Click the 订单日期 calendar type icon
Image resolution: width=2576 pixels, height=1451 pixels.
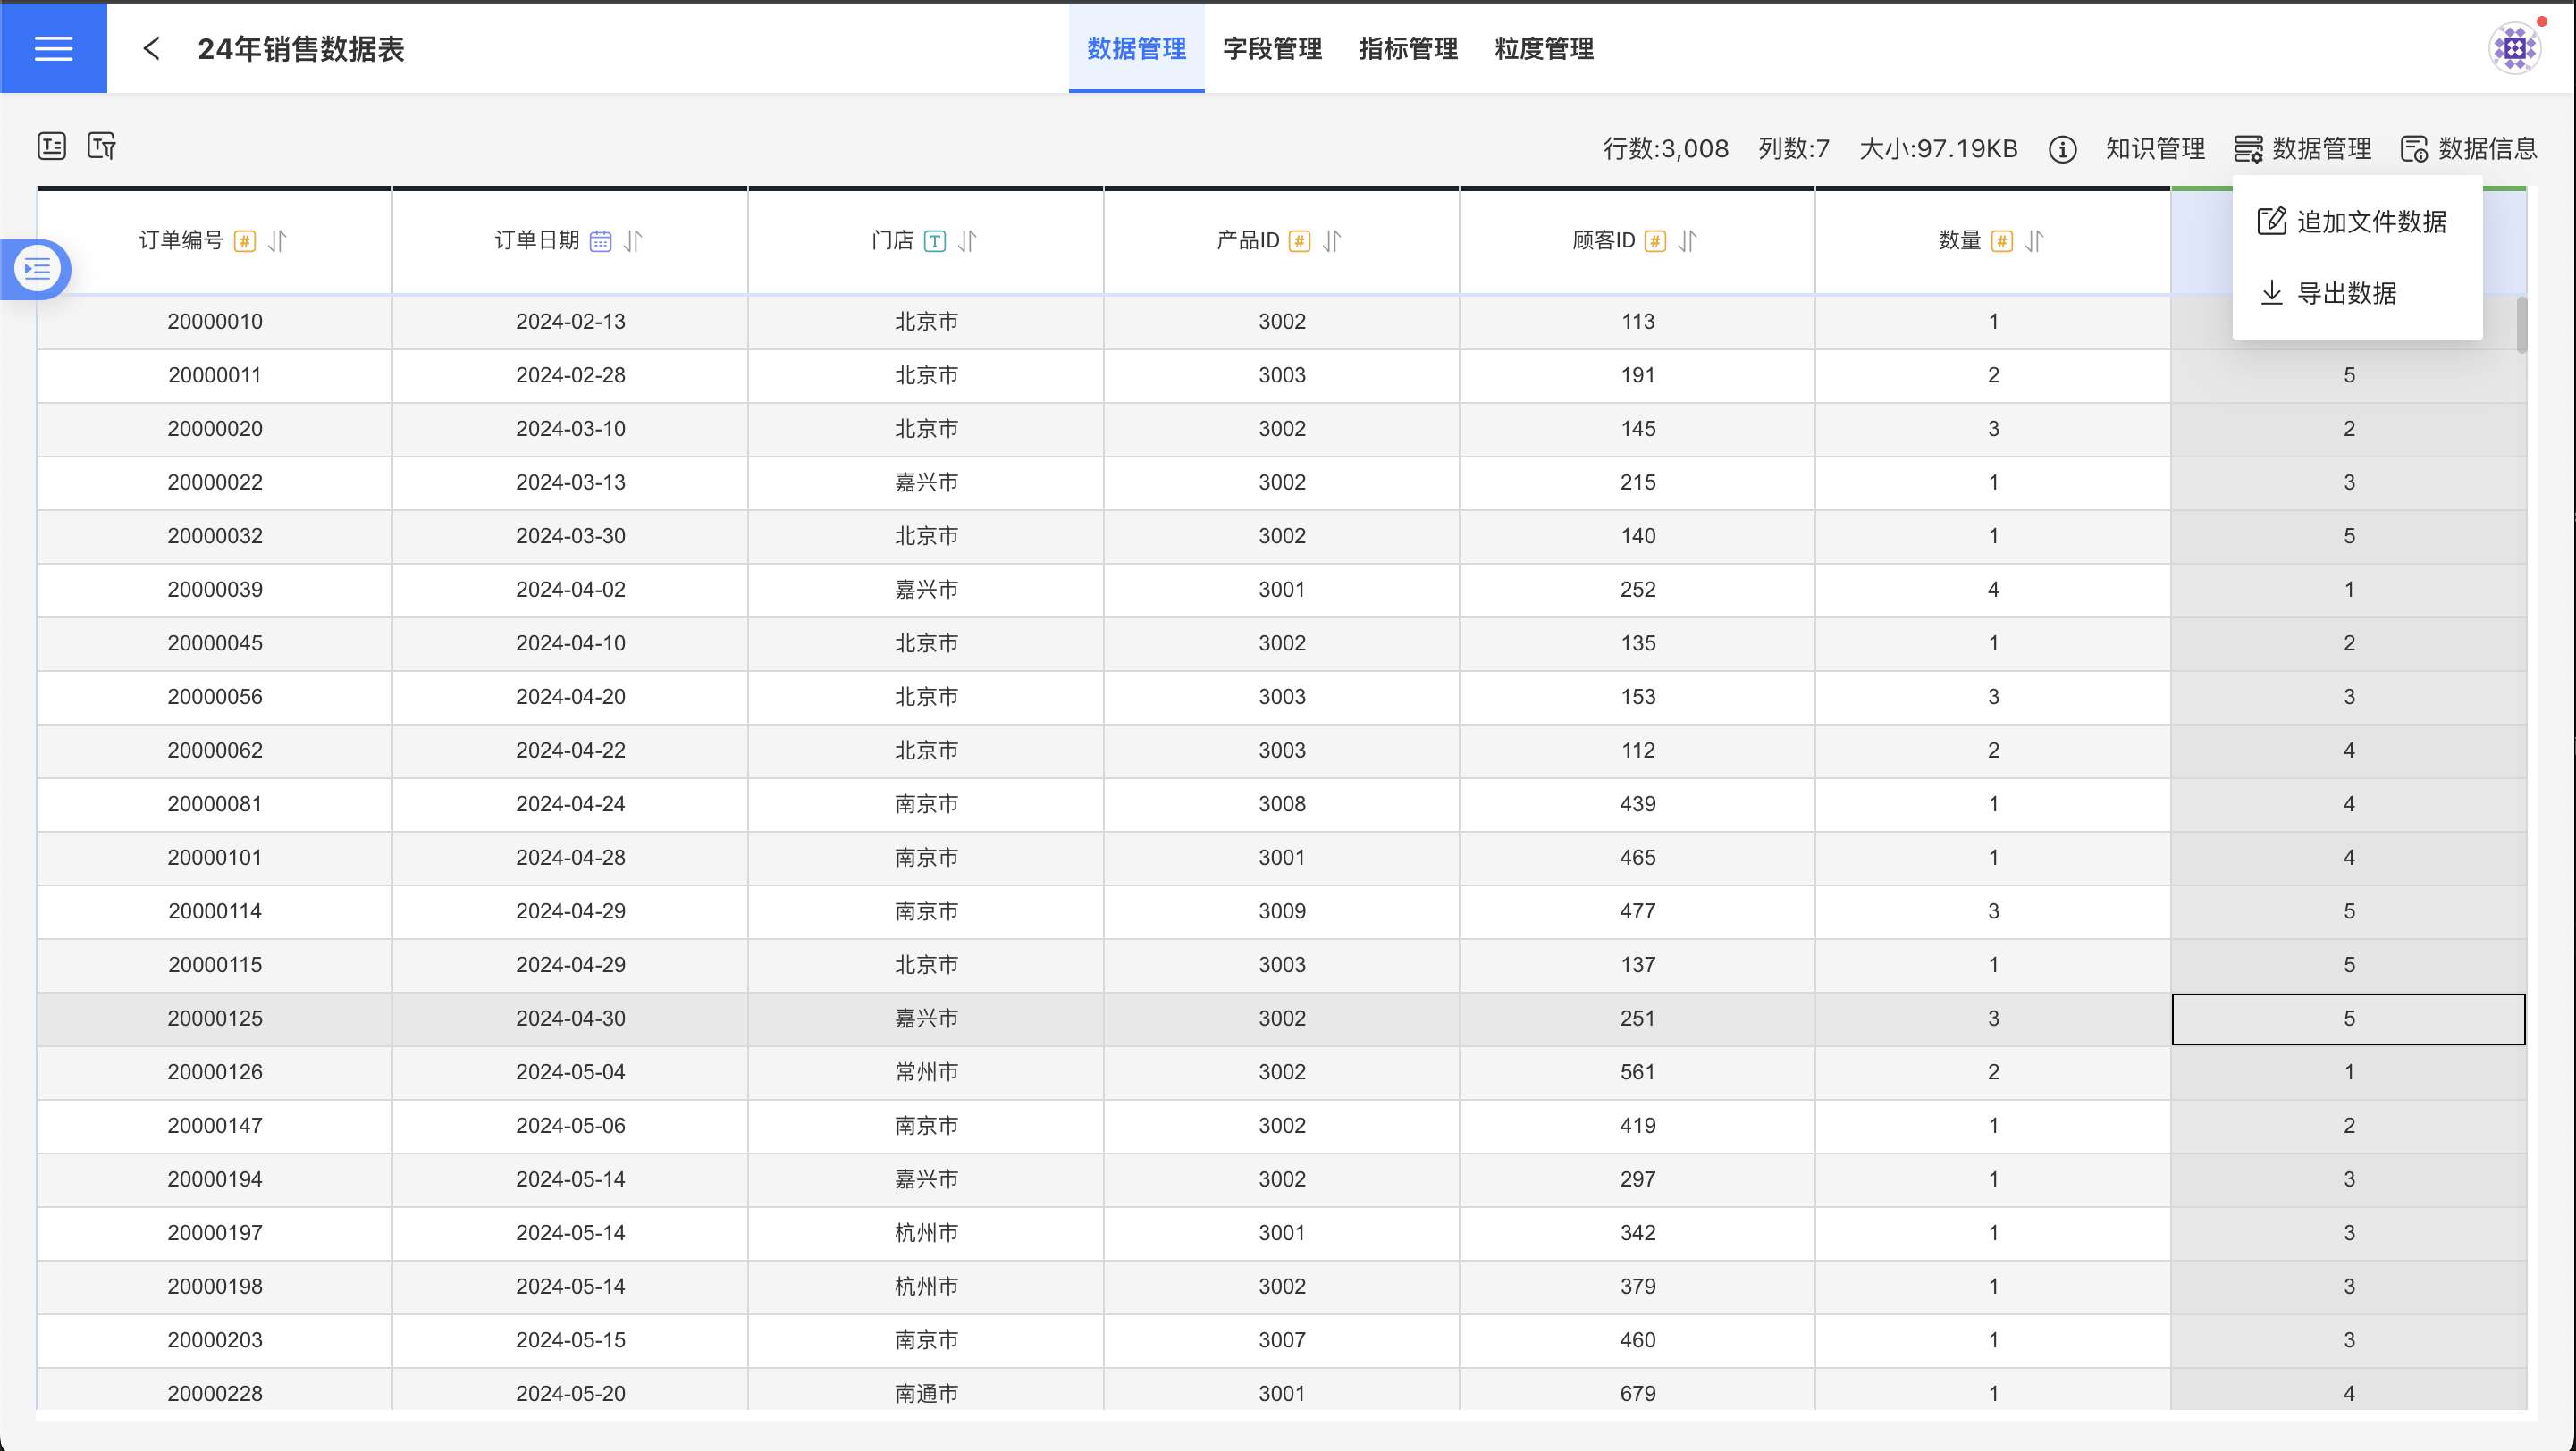[600, 241]
